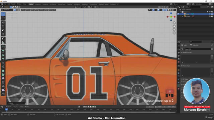This screenshot has height=120, width=214.
Task: Select the Edge Slide tool
Action: pos(3,82)
